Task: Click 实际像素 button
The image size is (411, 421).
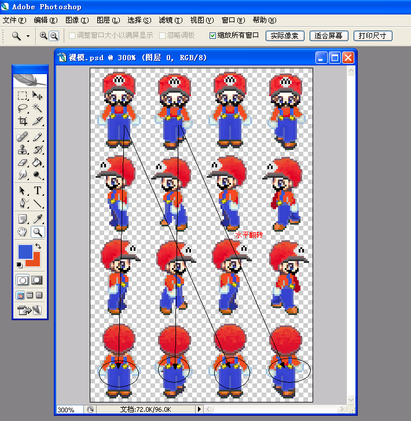Action: pos(285,36)
